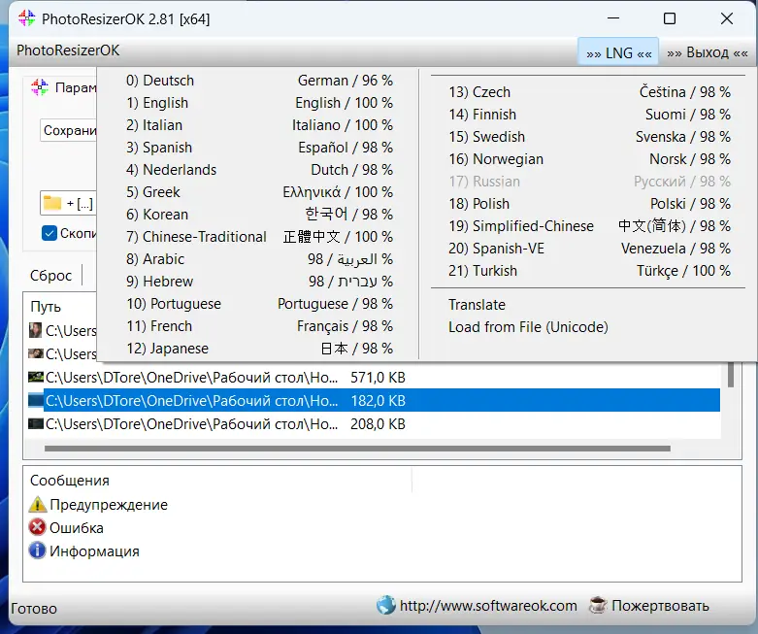
Task: Click thumbnail of the 208,0 KB file
Action: 36,423
